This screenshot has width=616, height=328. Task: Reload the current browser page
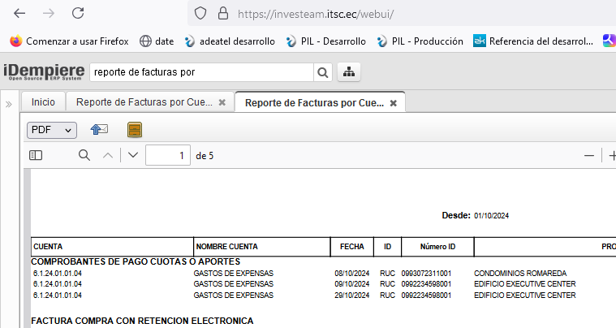pos(78,13)
